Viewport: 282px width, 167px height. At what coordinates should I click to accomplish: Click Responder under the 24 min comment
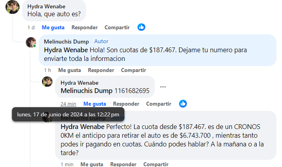[126, 104]
